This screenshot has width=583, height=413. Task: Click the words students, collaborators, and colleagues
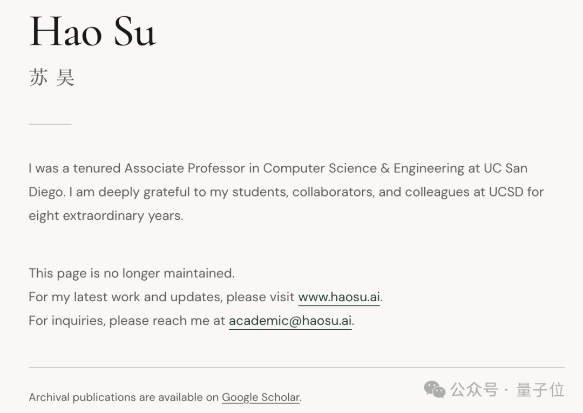coord(303,192)
